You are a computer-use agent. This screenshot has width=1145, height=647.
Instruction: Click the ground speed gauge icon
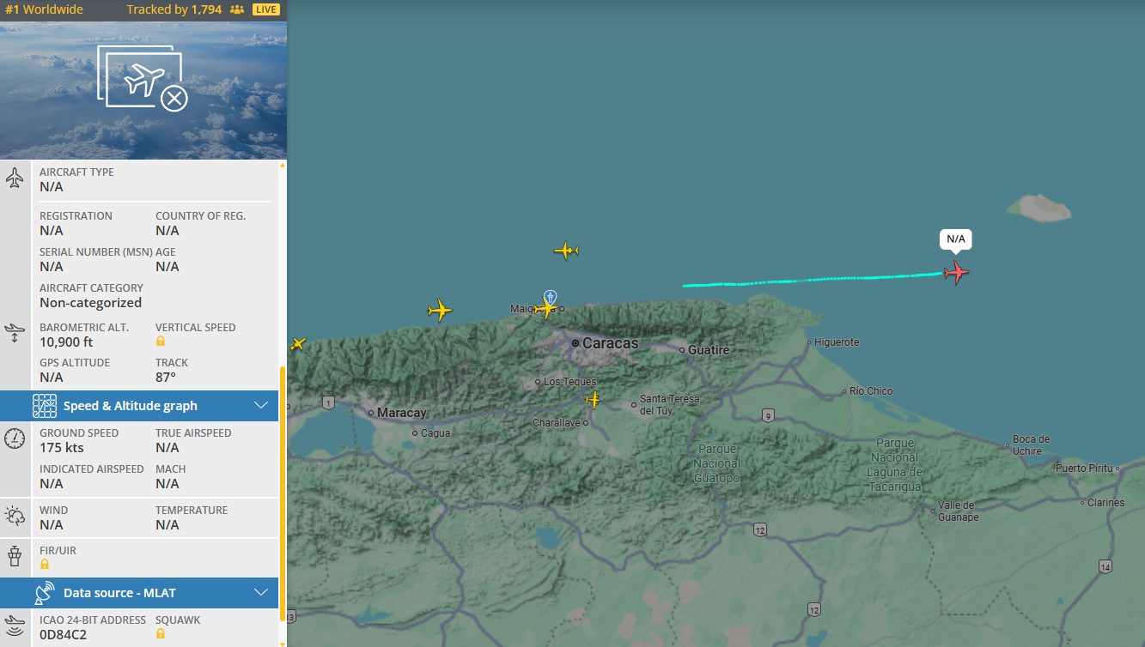coord(15,439)
